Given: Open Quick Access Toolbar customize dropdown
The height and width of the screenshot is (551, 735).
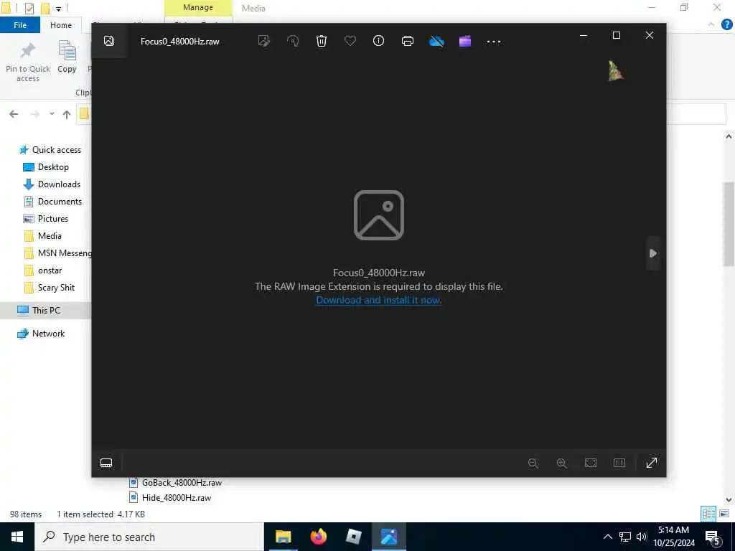Looking at the screenshot, I should pos(59,9).
